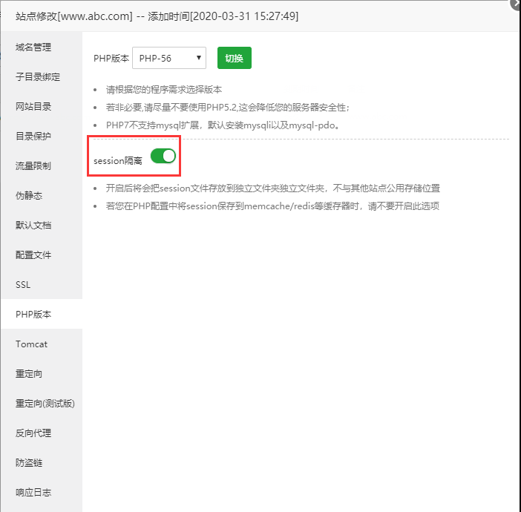Click the dialog title 站点修改[www.abc.com]
Screen dimensions: 521x512
[x=74, y=16]
